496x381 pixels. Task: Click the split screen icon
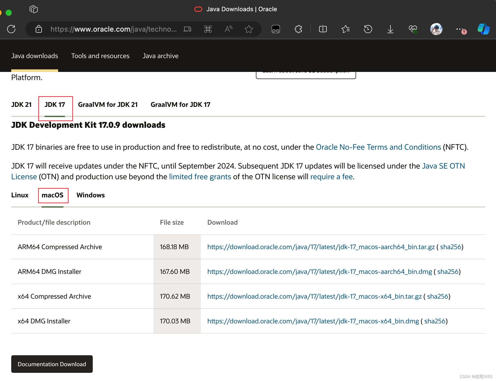[323, 29]
